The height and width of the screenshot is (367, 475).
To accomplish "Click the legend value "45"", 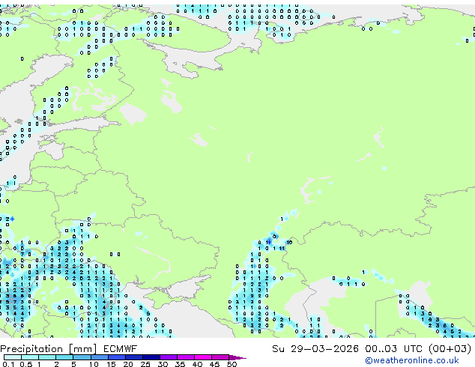I will click(x=214, y=364).
